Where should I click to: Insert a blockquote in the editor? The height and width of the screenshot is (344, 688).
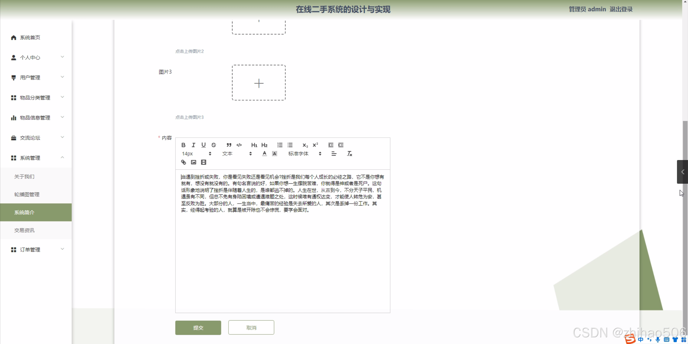(x=229, y=145)
